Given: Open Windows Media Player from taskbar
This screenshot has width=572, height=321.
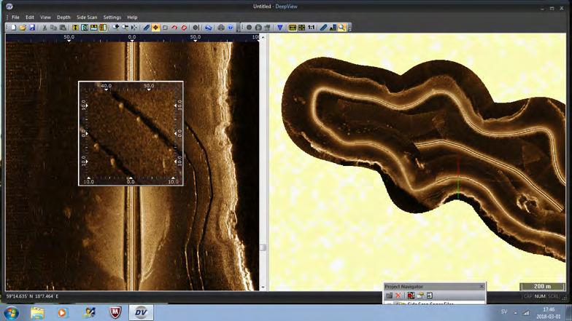Looking at the screenshot, I should pos(63,313).
